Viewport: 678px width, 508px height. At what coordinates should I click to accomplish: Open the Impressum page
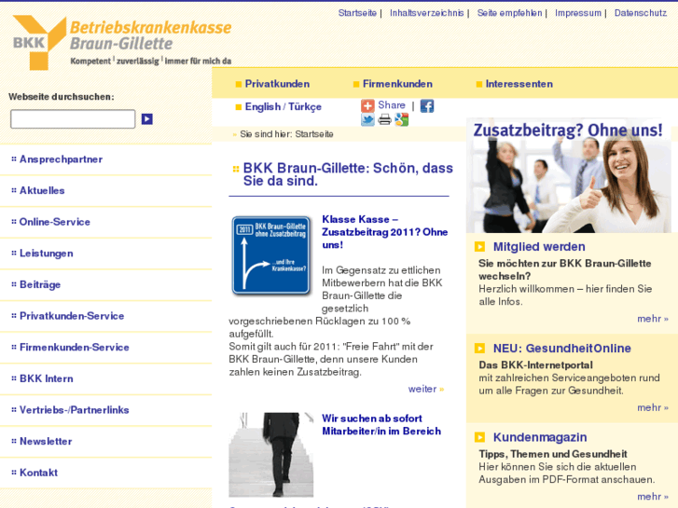[578, 13]
